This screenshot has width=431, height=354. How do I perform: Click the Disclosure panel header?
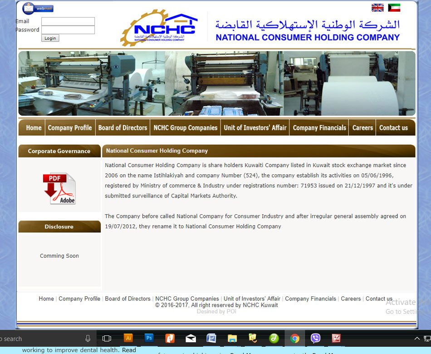coord(59,226)
